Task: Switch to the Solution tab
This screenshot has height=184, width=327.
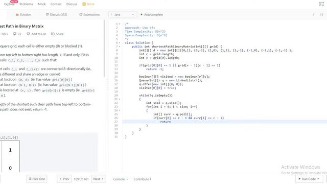Action: click(24, 15)
